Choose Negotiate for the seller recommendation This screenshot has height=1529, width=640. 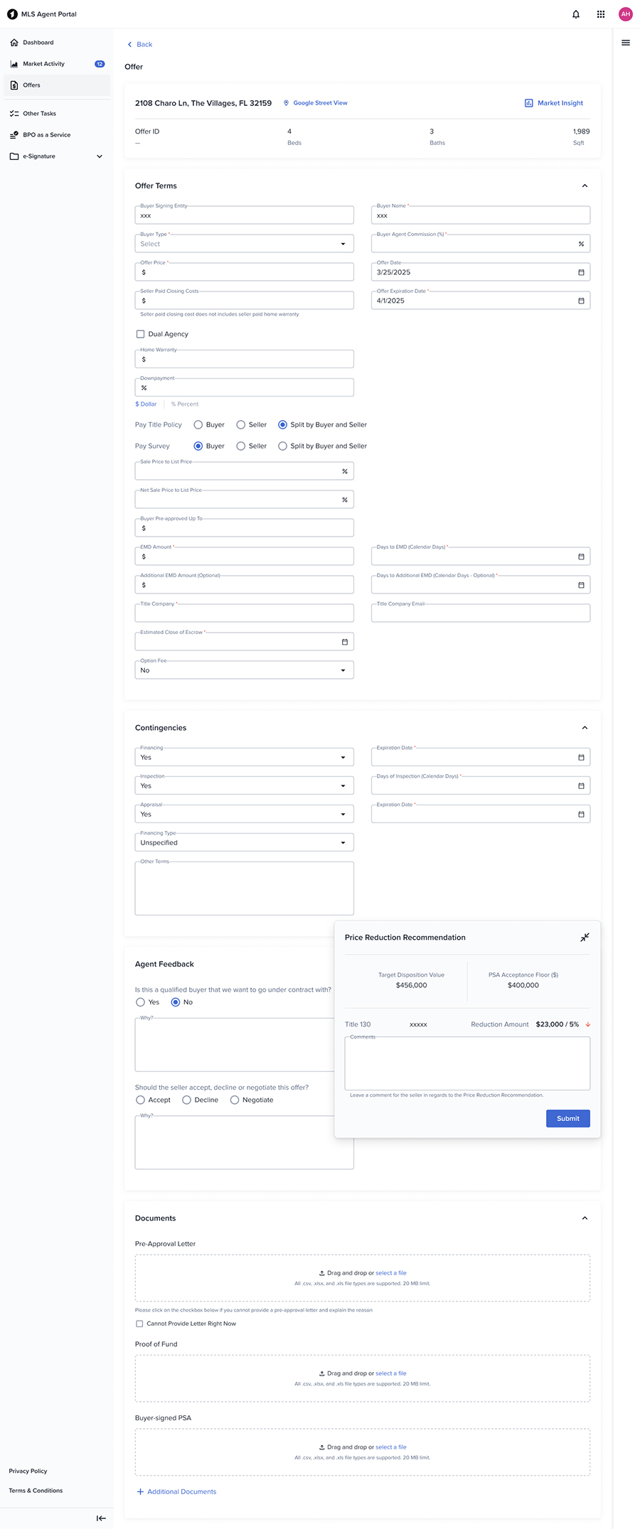(235, 1100)
